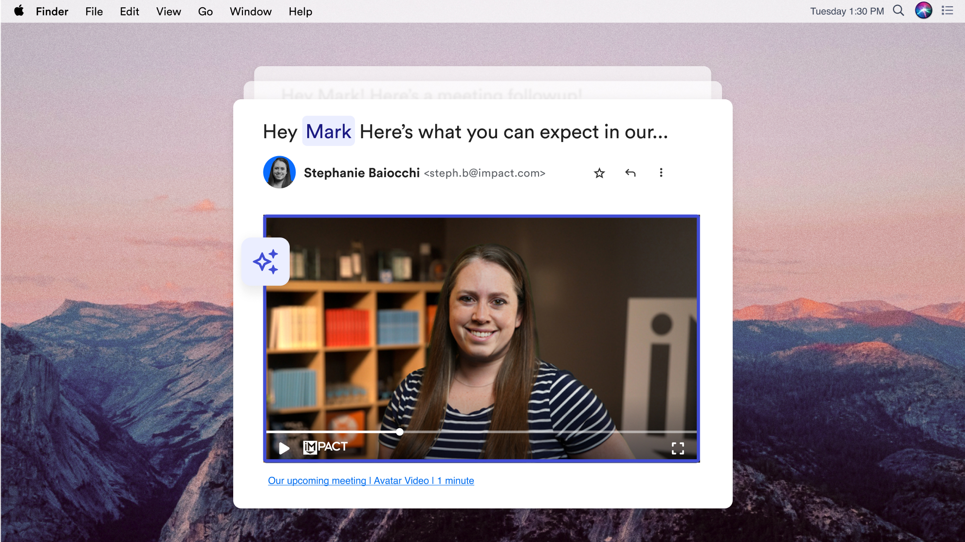Click the sender email steph.b@impact.com
Viewport: 965px width, 542px height.
(x=484, y=173)
